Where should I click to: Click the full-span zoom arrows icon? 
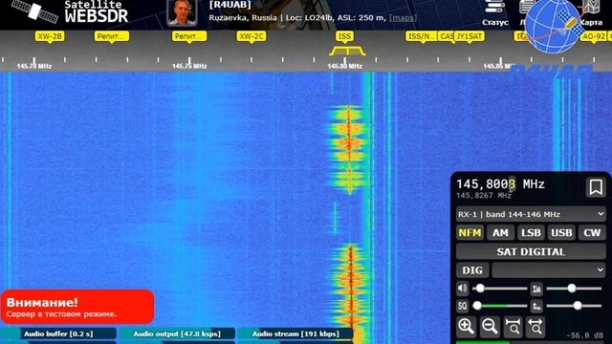pyautogui.click(x=535, y=326)
